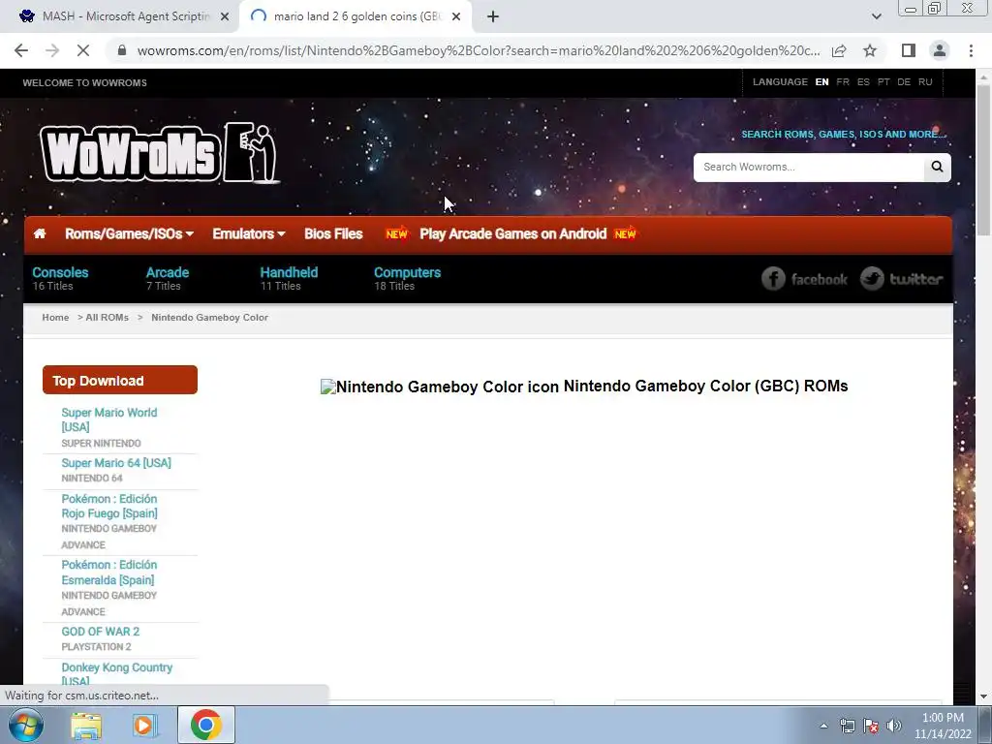Click page vertical scrollbar thumb
992x744 pixels.
click(x=984, y=160)
